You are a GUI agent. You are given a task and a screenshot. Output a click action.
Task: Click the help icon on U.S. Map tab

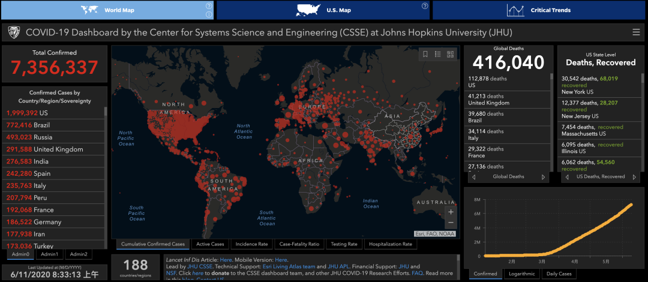point(424,6)
